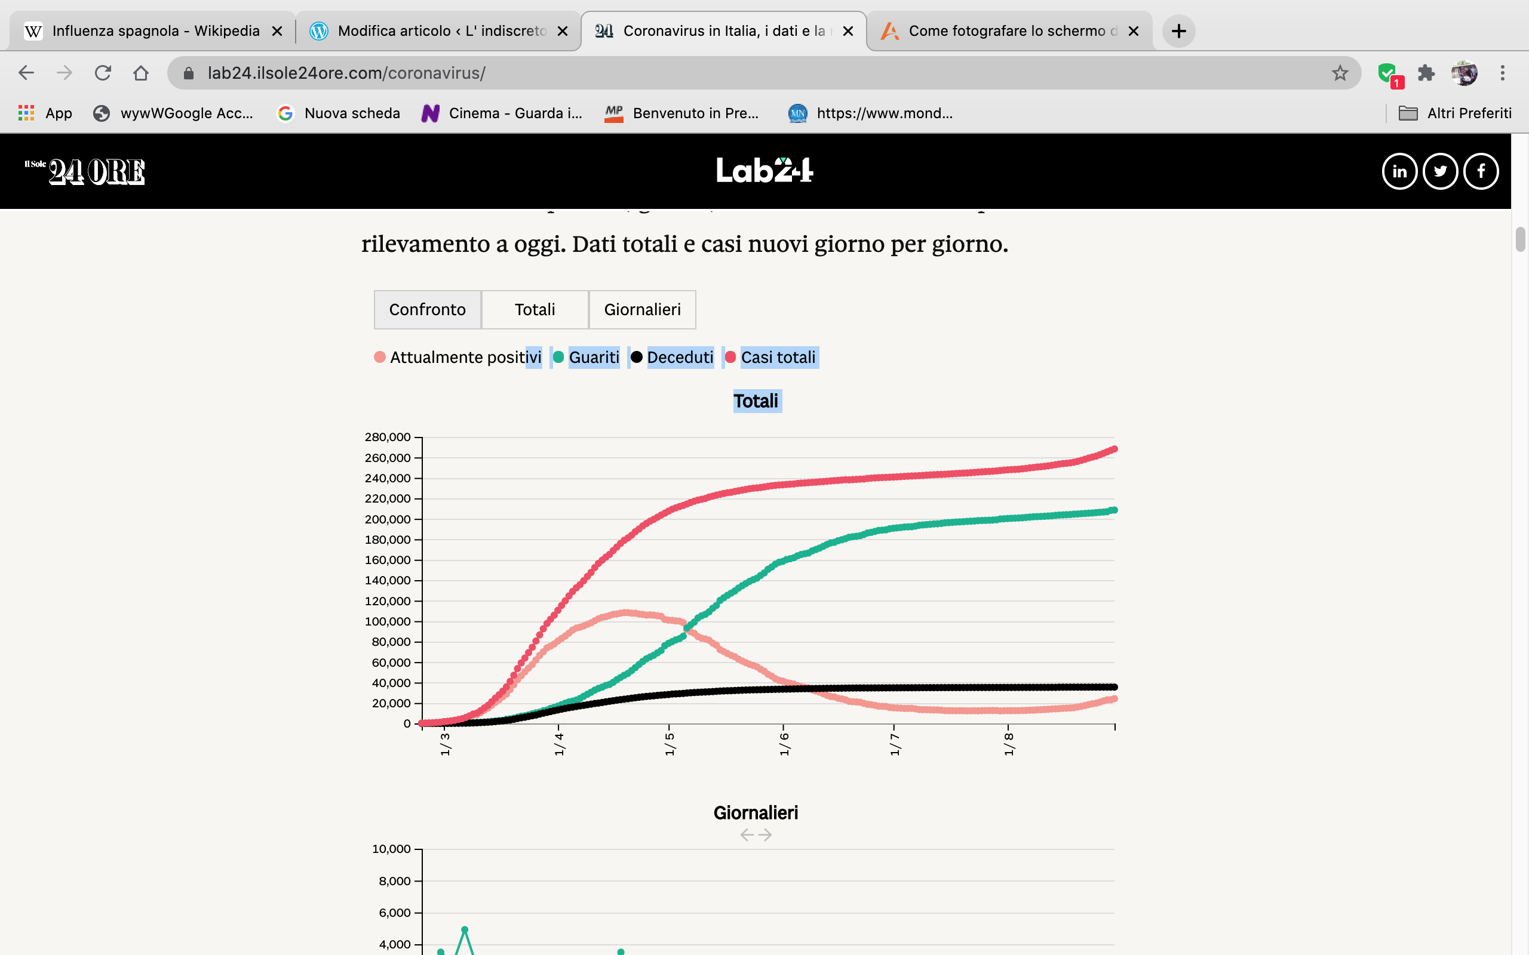Click the Il Sole 24 ORE logo
This screenshot has height=955, width=1529.
click(x=85, y=171)
